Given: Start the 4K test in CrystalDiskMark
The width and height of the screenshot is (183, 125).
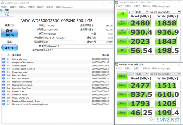Looking at the screenshot, I should pyautogui.click(x=122, y=50).
